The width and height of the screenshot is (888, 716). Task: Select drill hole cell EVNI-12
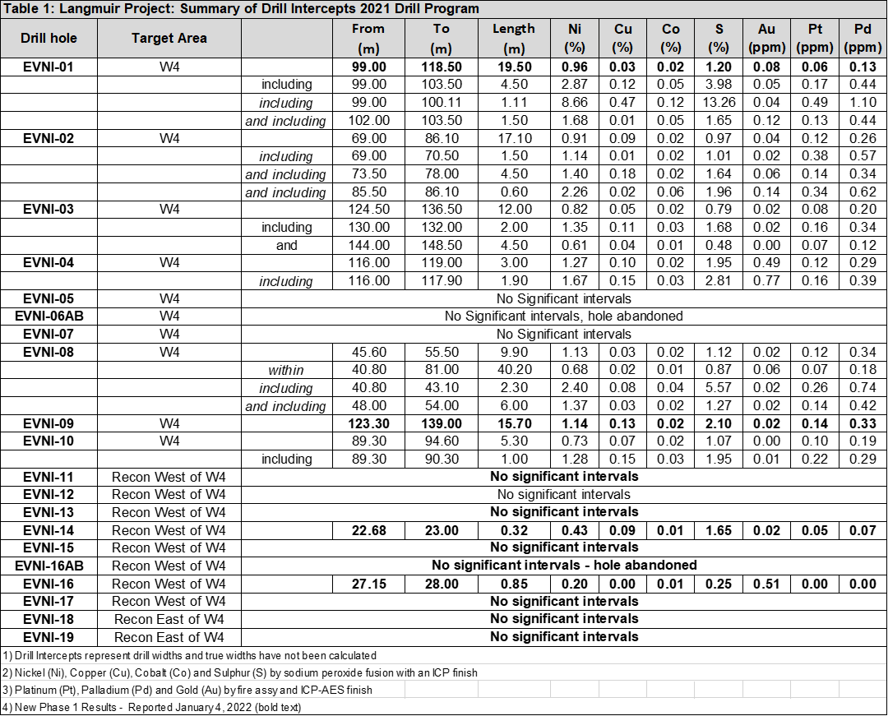tap(49, 494)
